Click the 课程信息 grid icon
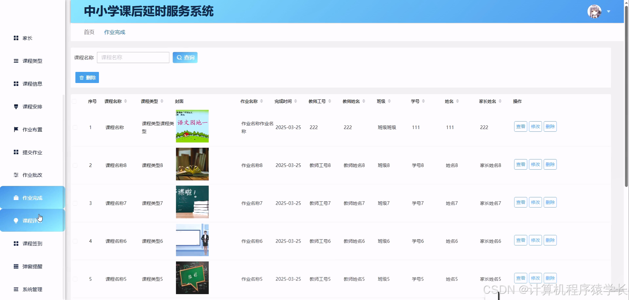The image size is (629, 300). coord(16,84)
